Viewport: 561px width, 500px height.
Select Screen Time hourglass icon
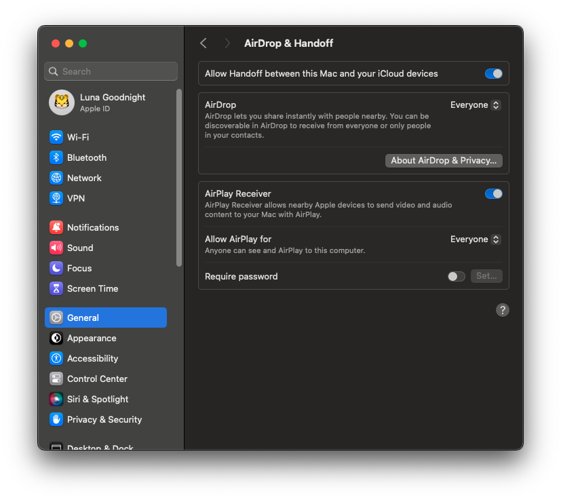pos(56,288)
